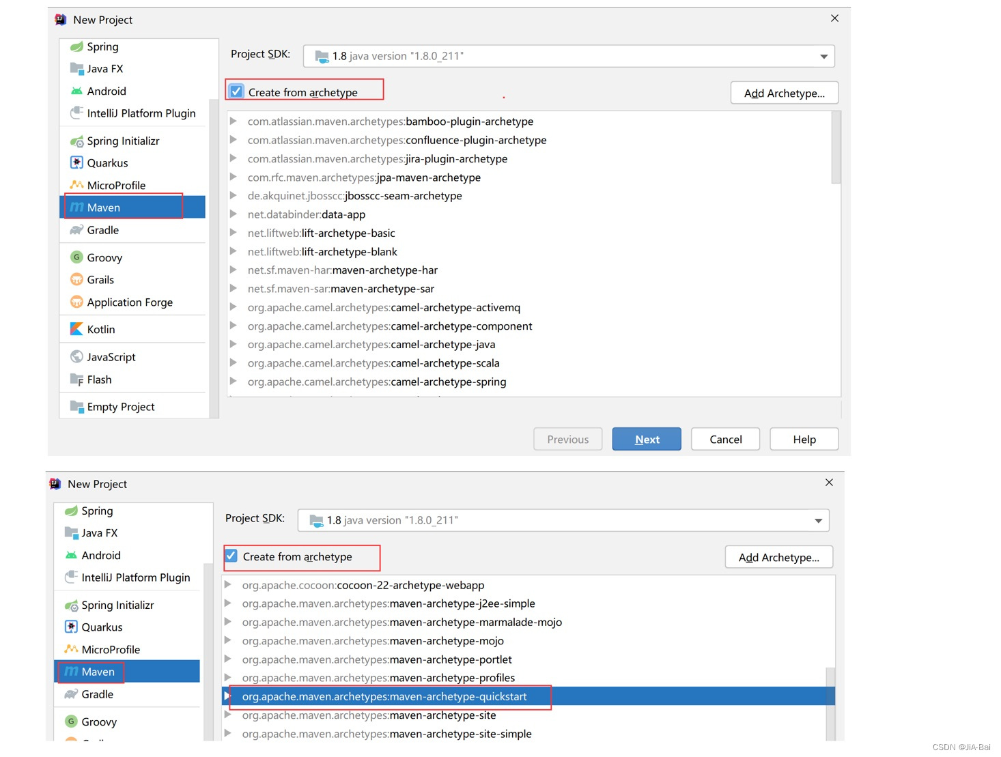
Task: Click the Spring leaf icon in lower dialog
Action: coord(71,511)
